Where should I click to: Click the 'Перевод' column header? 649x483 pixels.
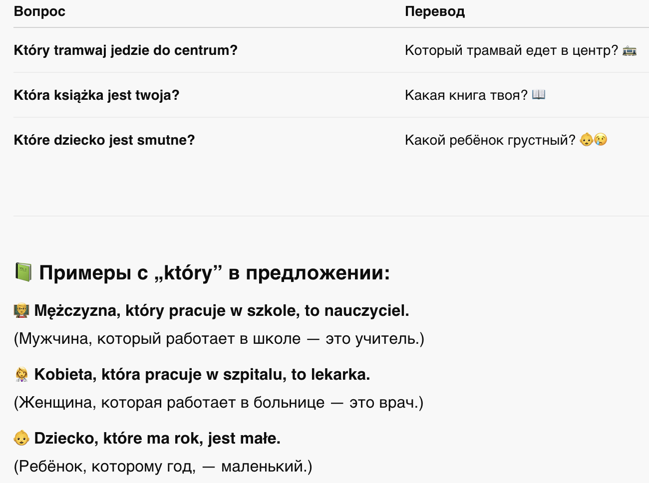[435, 11]
